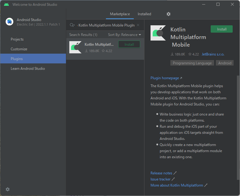The height and width of the screenshot is (196, 240).
Task: Open the Sort By: Relevance dropdown
Action: (x=125, y=35)
